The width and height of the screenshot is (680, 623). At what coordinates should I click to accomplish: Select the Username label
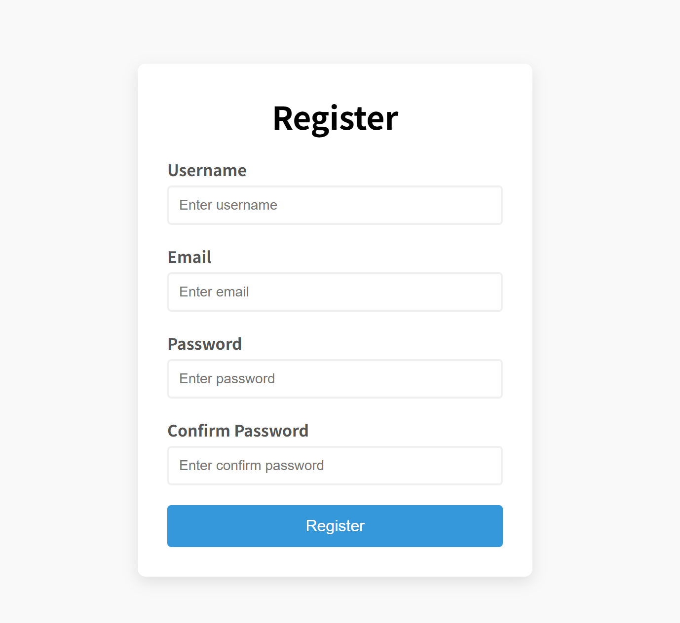click(x=207, y=171)
